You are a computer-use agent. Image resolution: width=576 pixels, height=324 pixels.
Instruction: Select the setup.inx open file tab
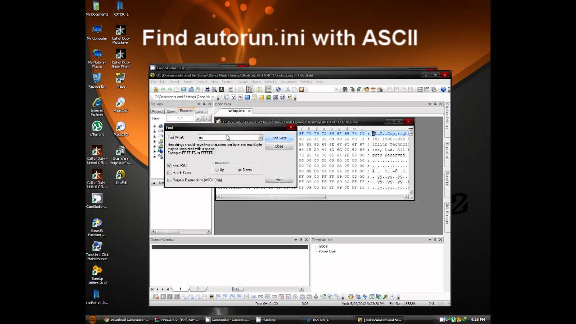[x=236, y=111]
